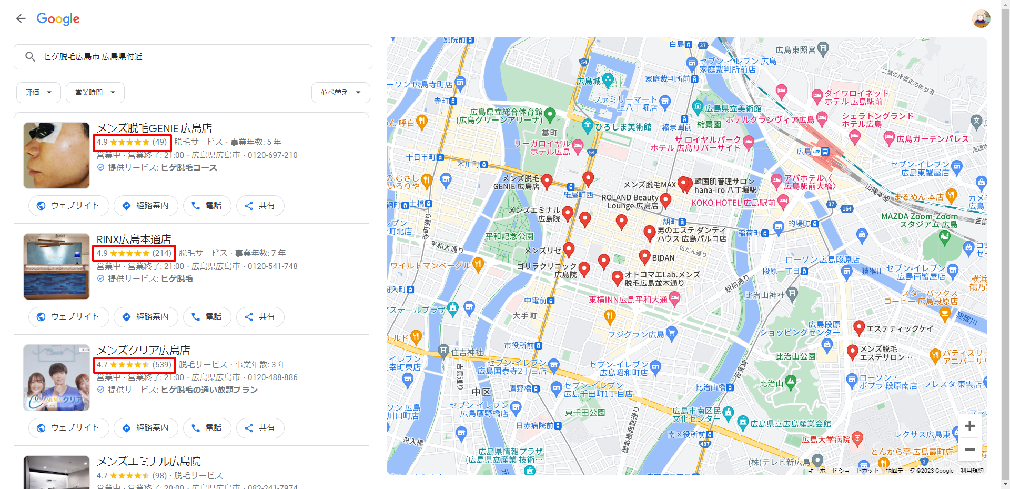Screen dimensions: 1010x489
Task: Select the BIDAN red map pin
Action: click(x=645, y=257)
